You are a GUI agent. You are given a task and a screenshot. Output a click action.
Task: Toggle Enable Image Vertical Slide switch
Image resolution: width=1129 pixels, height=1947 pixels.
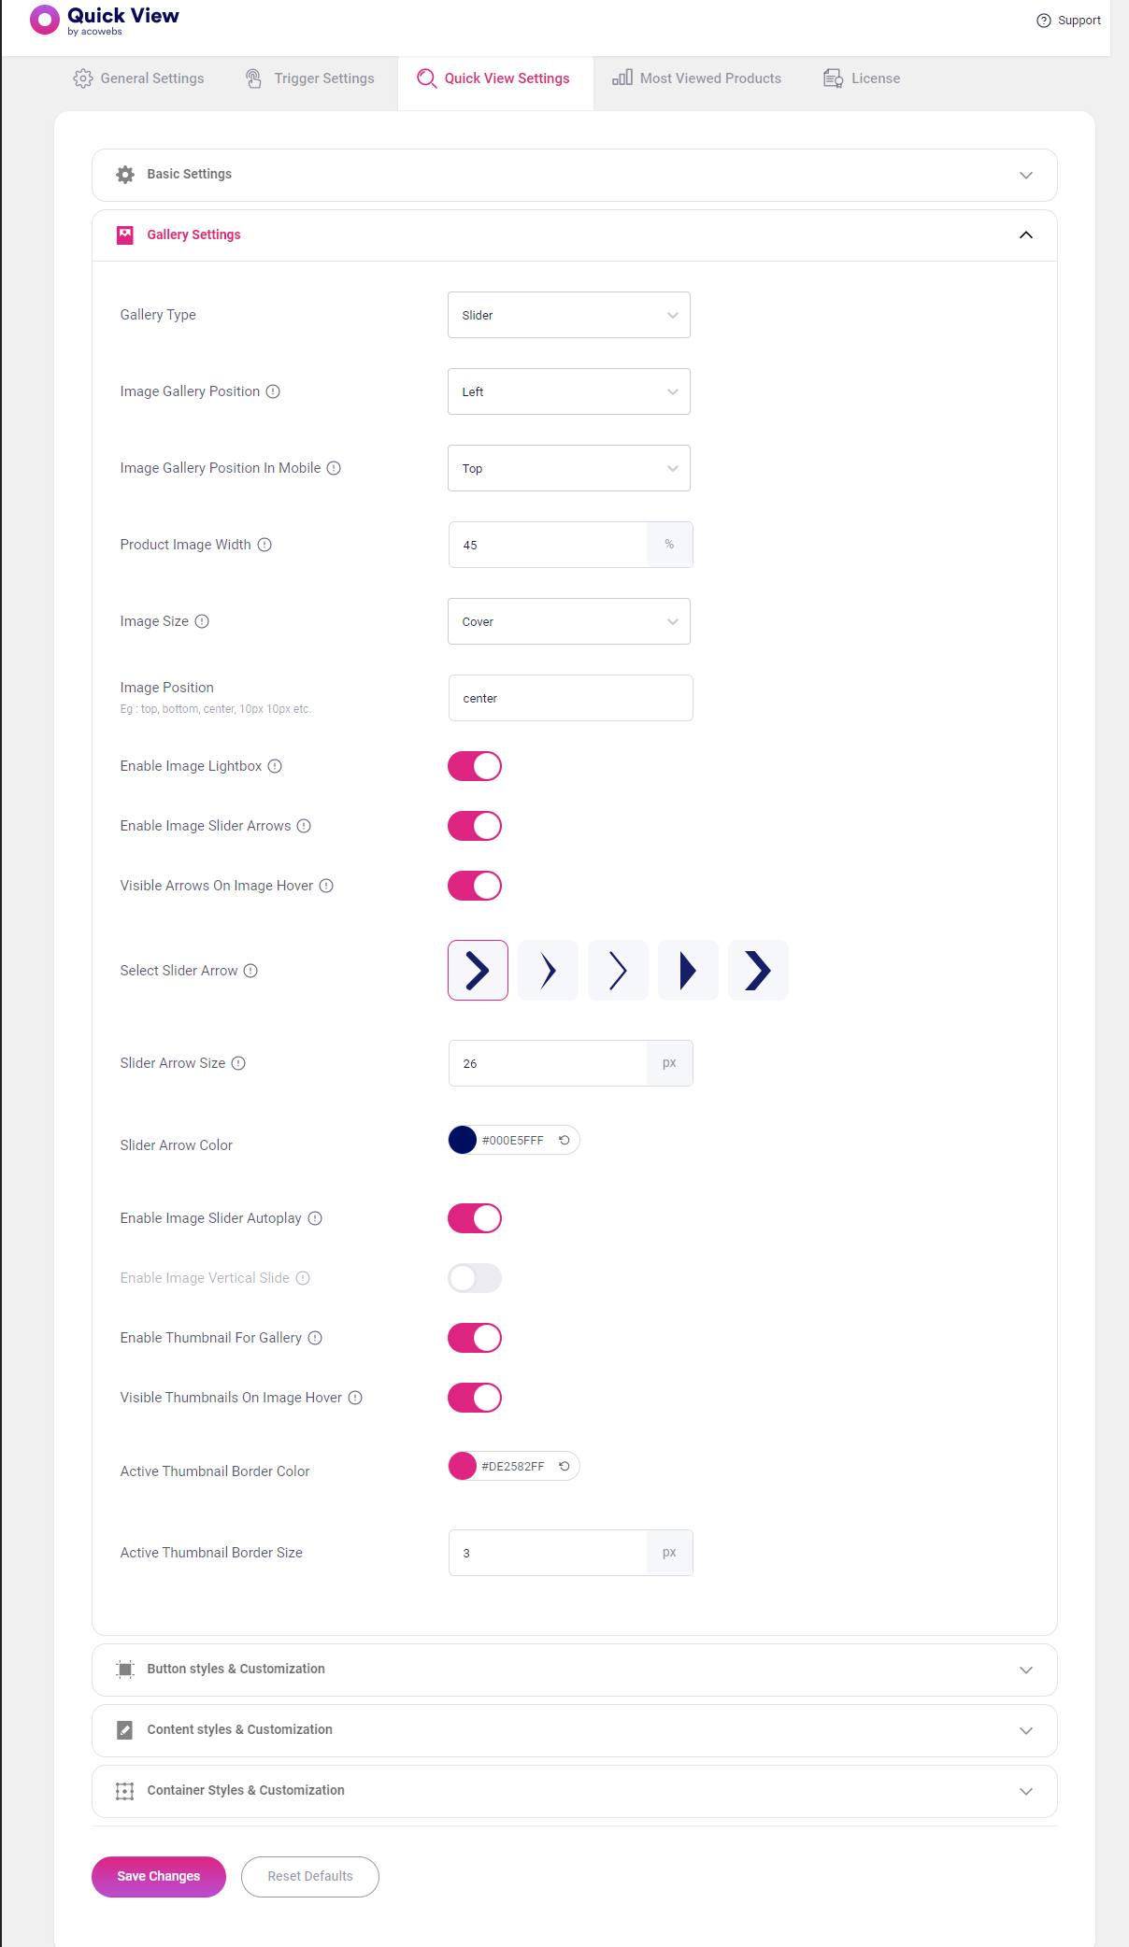click(475, 1278)
